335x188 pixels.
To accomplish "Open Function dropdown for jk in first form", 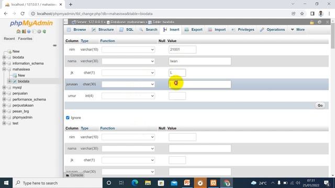I will (128, 73).
